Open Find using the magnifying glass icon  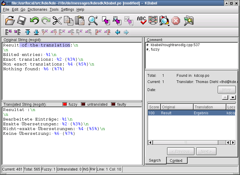[93, 21]
